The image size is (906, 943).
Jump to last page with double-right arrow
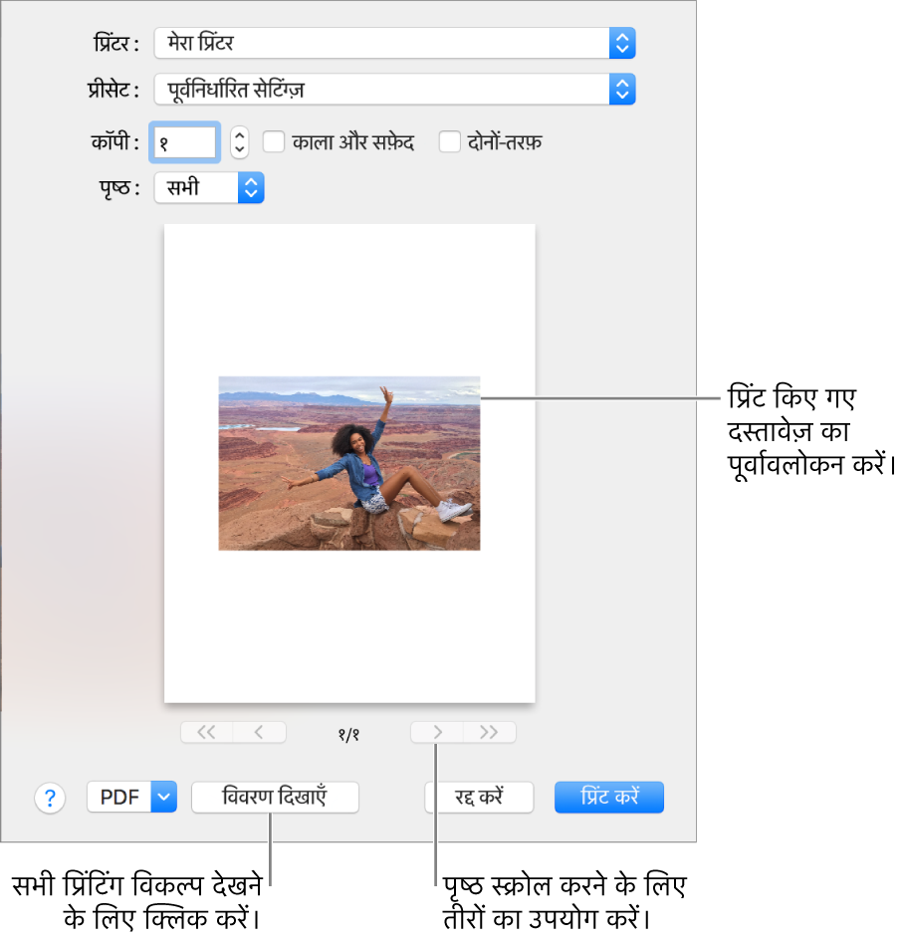click(490, 732)
